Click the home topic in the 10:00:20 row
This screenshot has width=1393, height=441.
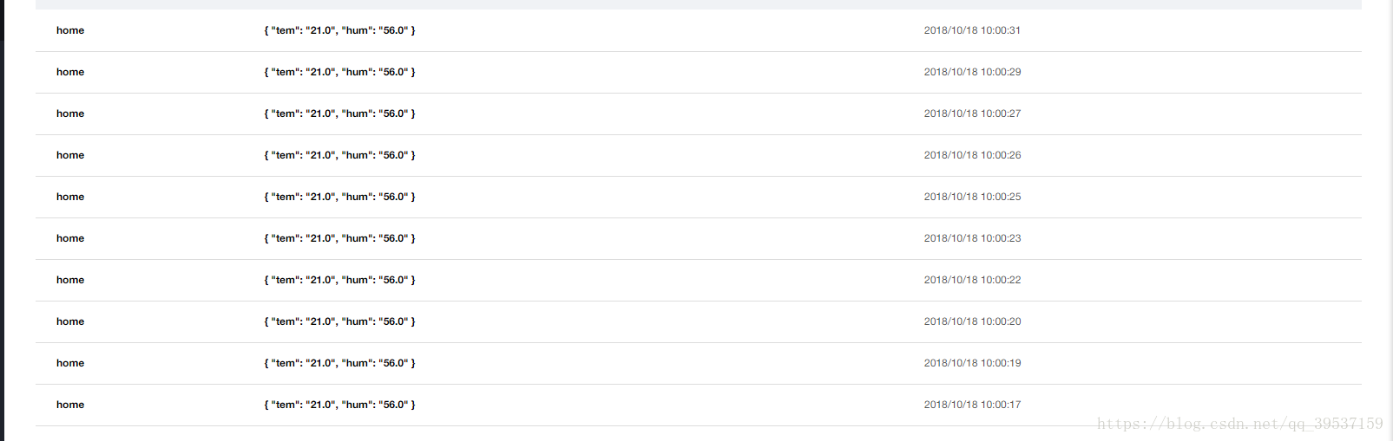[70, 321]
